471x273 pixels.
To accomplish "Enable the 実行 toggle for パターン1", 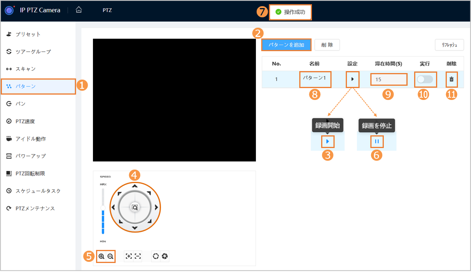I will [425, 79].
